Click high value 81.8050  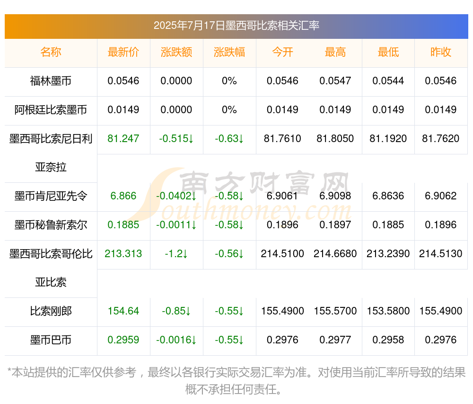click(335, 139)
